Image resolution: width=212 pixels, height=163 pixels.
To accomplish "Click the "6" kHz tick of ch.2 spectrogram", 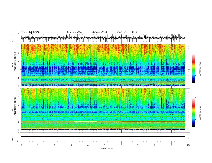I will (x=19, y=105).
